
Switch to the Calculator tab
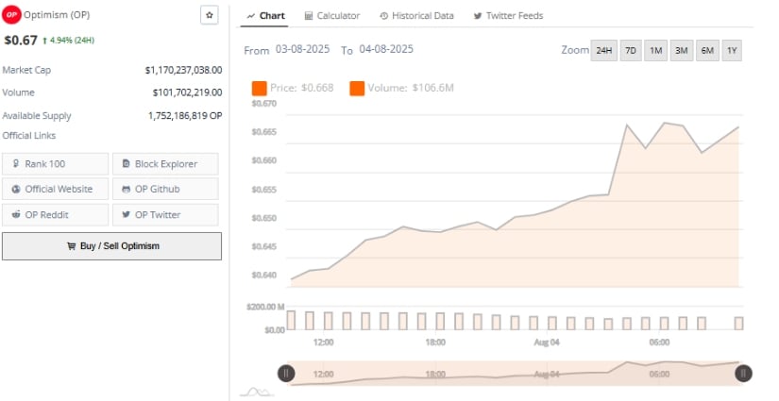[331, 16]
